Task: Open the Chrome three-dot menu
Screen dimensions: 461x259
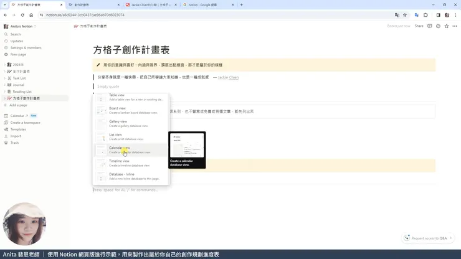Action: 456,15
